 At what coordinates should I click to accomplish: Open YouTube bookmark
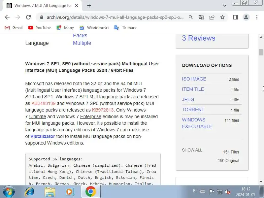click(39, 28)
